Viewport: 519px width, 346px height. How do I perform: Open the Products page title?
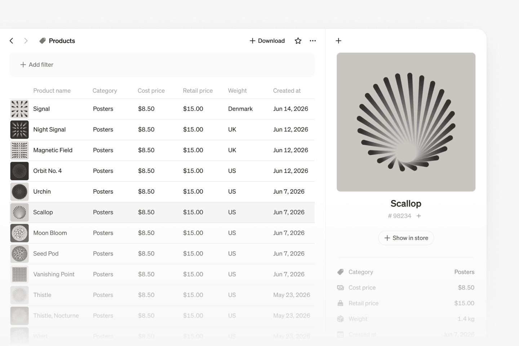[62, 41]
